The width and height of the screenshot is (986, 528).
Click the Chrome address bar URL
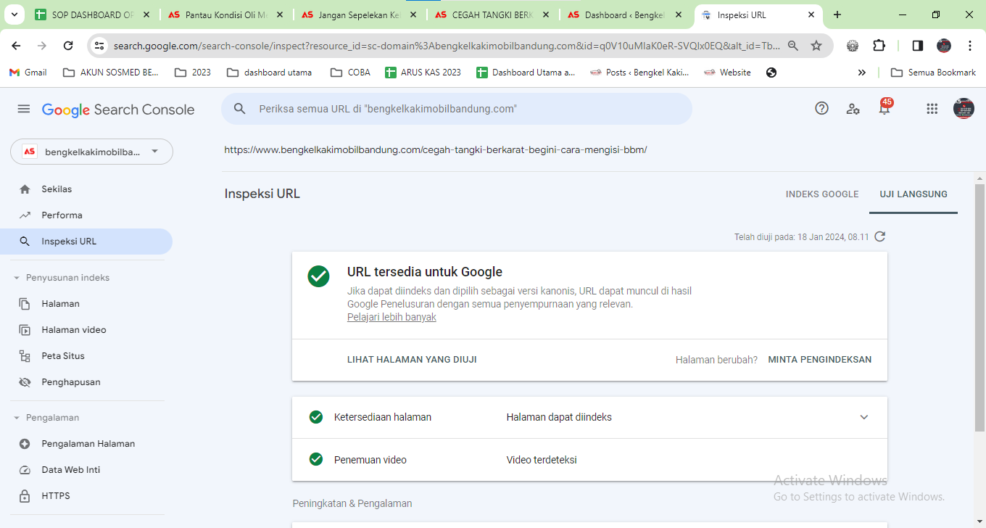tap(446, 46)
